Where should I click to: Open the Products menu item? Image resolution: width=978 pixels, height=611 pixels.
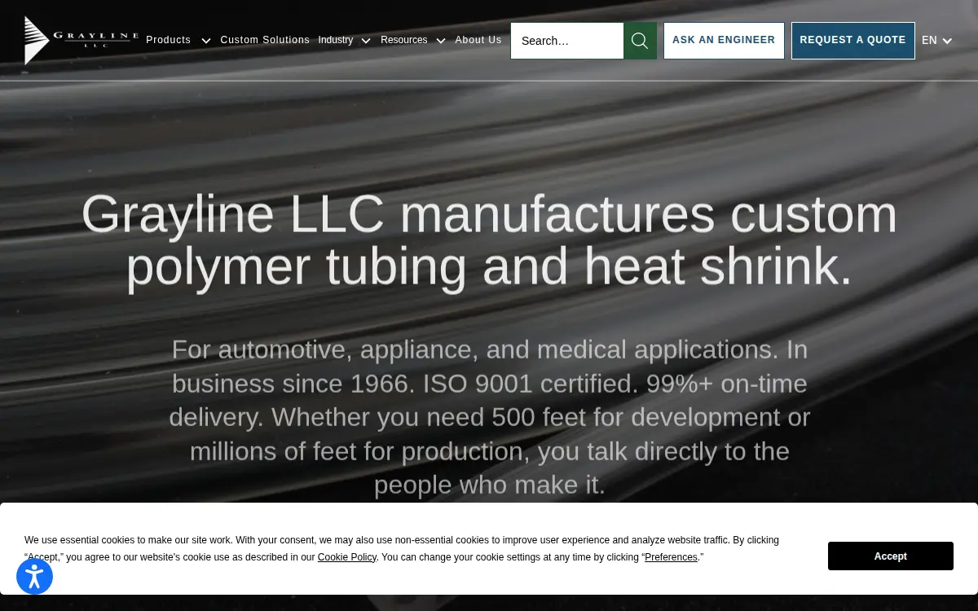click(168, 40)
